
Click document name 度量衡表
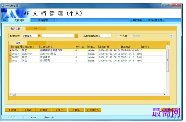pyautogui.click(x=45, y=57)
